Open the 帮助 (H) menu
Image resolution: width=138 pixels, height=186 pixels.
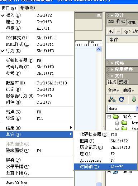pyautogui.click(x=28, y=8)
